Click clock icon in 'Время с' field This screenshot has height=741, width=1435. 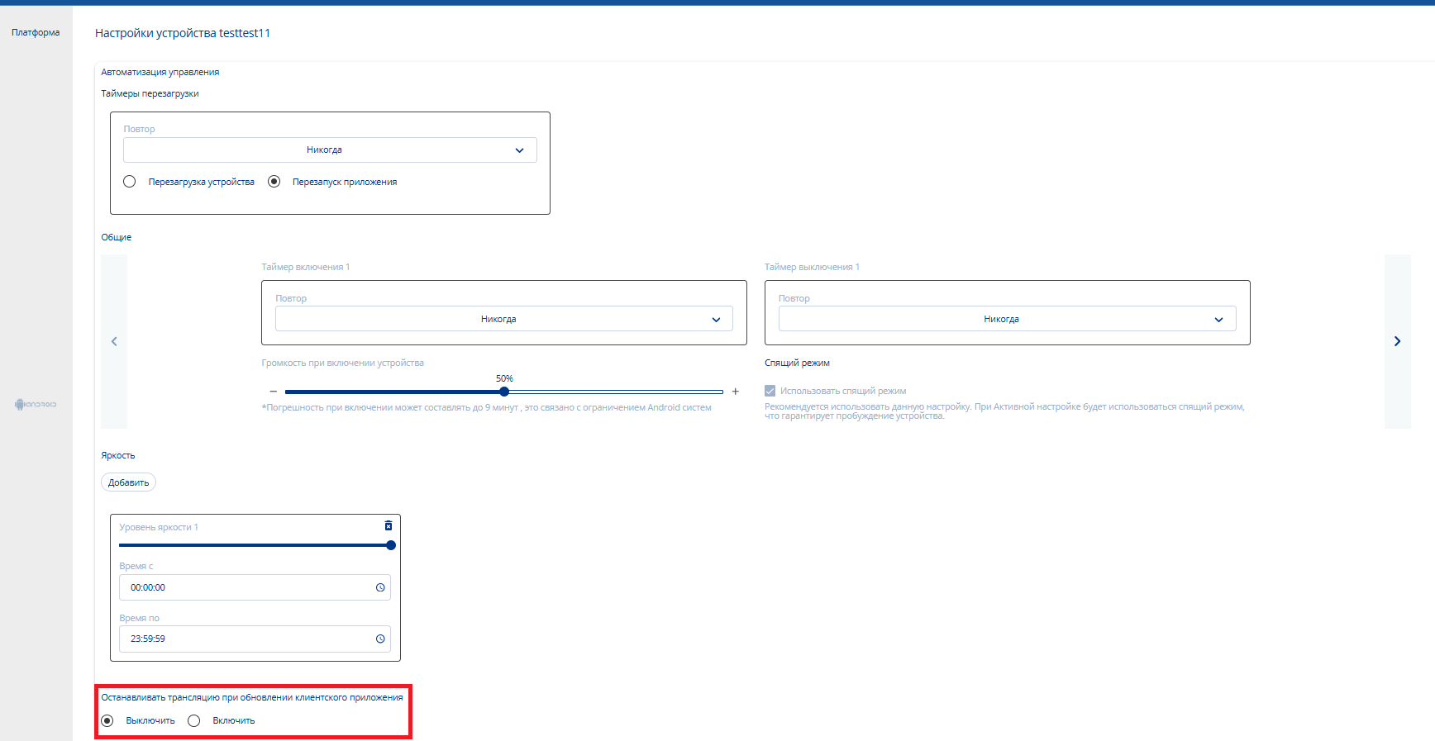pyautogui.click(x=380, y=587)
